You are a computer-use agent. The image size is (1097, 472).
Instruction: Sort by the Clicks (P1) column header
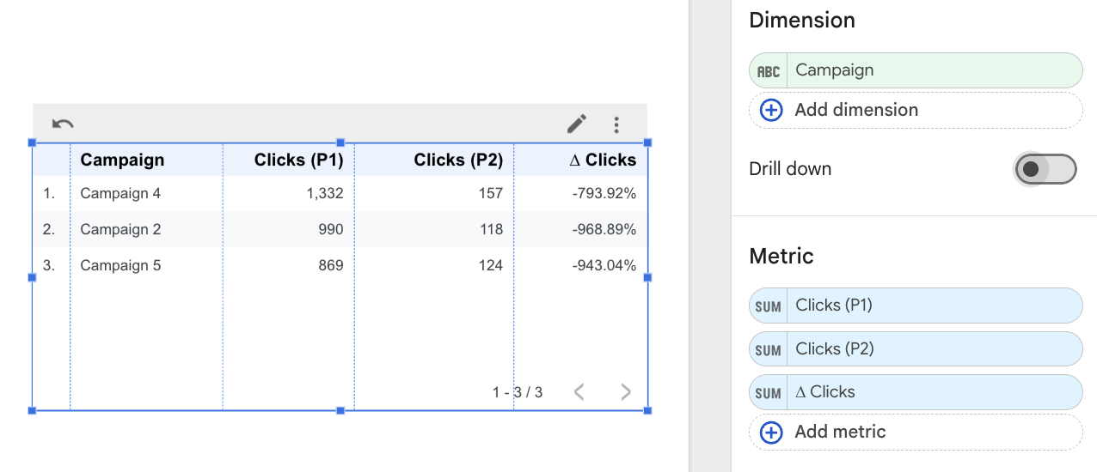coord(298,160)
